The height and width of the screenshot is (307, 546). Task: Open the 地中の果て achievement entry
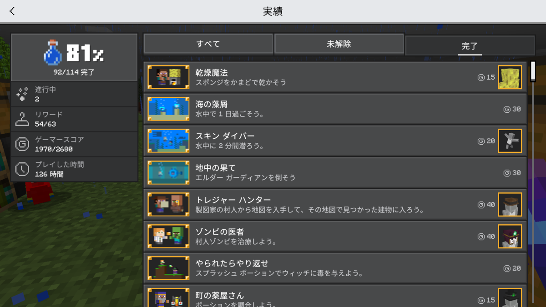coord(335,173)
